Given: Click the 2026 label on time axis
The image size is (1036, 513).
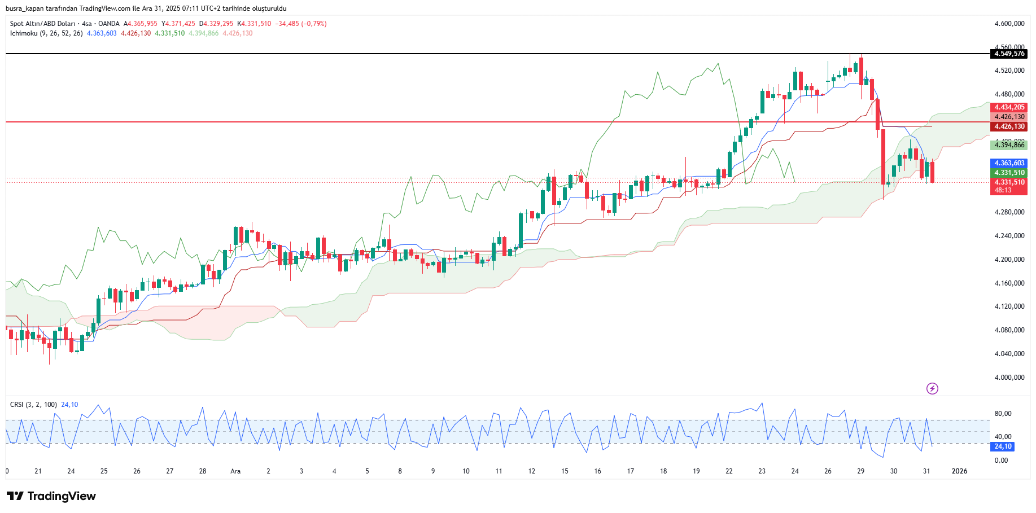Looking at the screenshot, I should pyautogui.click(x=959, y=471).
